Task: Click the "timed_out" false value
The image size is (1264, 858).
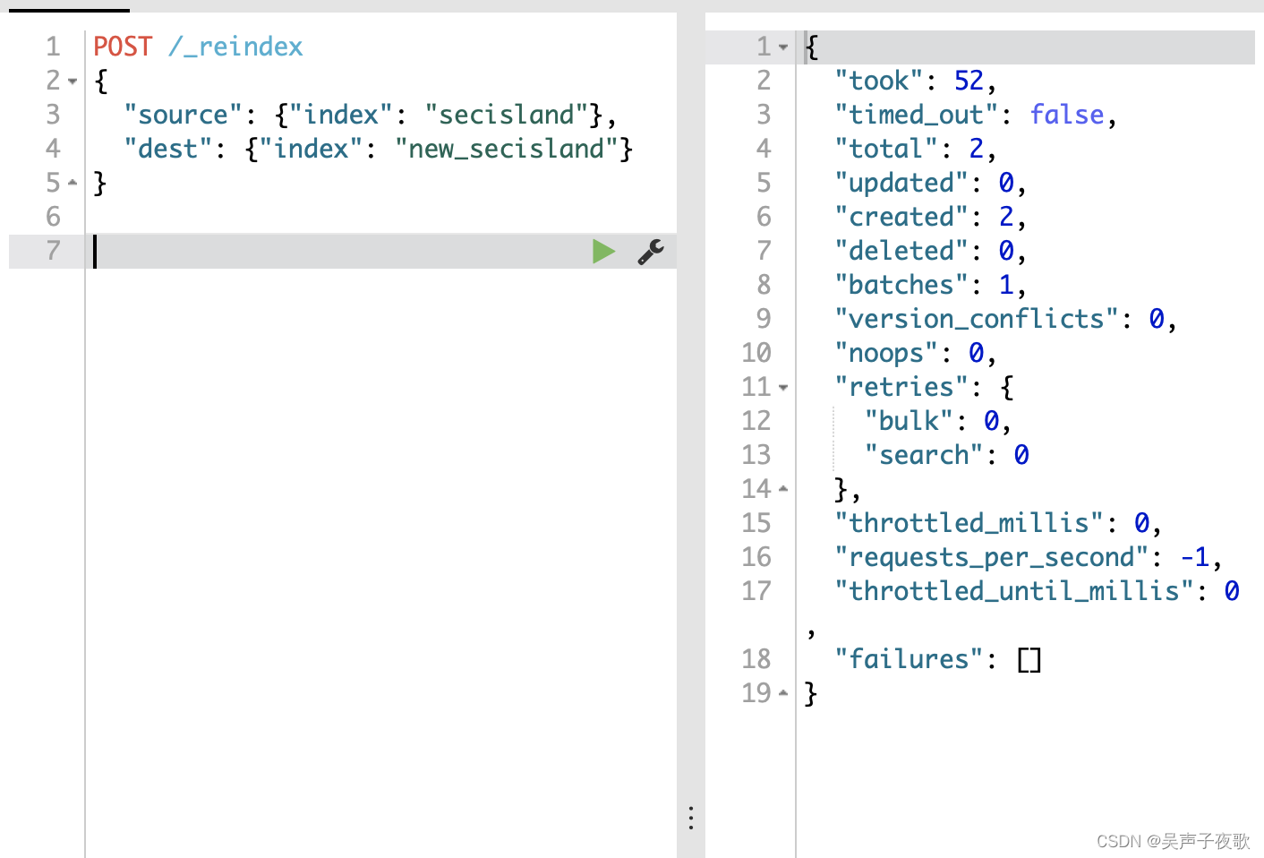Action: [x=1067, y=115]
